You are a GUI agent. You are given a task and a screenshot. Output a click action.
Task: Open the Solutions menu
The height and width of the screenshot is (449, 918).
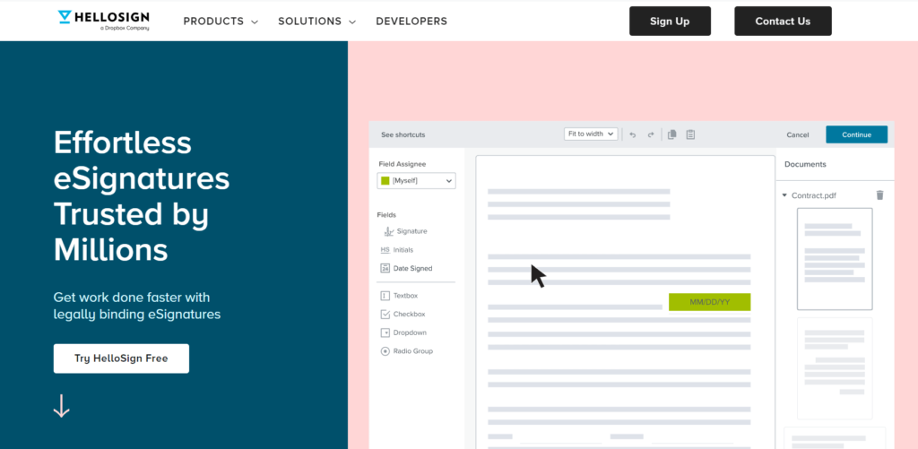pyautogui.click(x=309, y=22)
